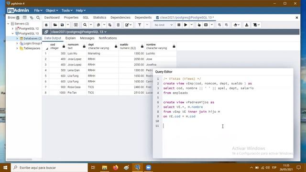Expand the Login/Group Roles node
The image size is (306, 172).
[x=17, y=43]
